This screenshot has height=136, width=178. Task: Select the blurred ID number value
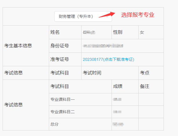click(x=103, y=46)
